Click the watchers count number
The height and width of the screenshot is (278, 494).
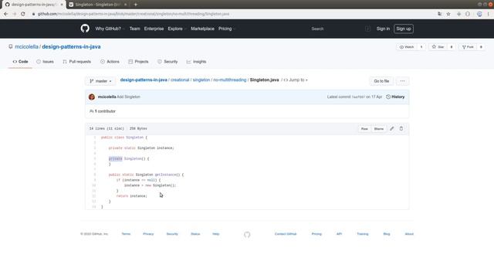(421, 47)
